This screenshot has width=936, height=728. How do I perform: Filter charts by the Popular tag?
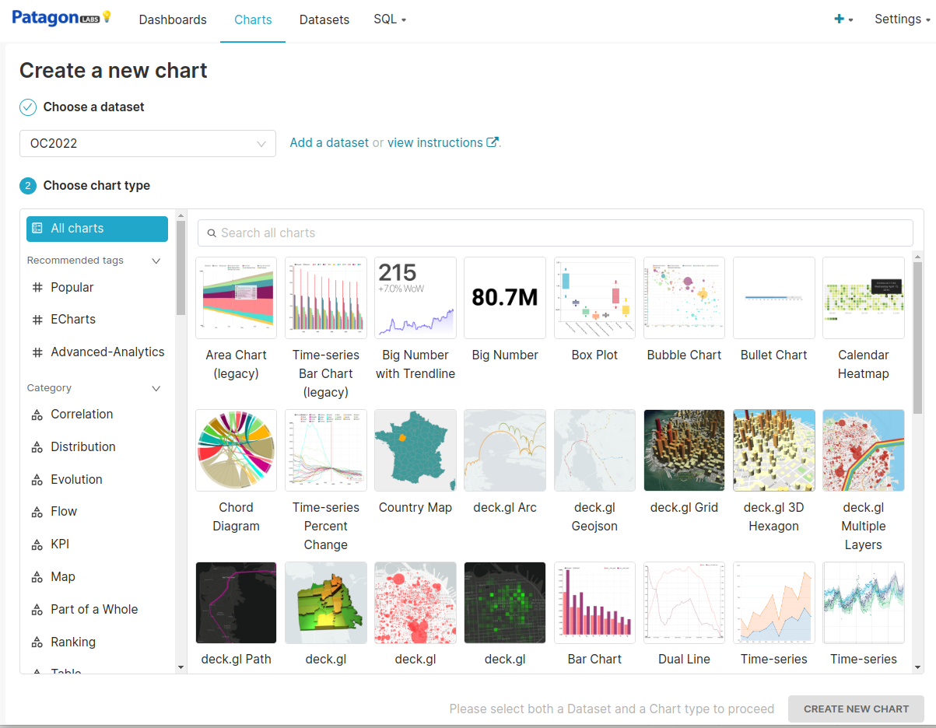tap(72, 287)
